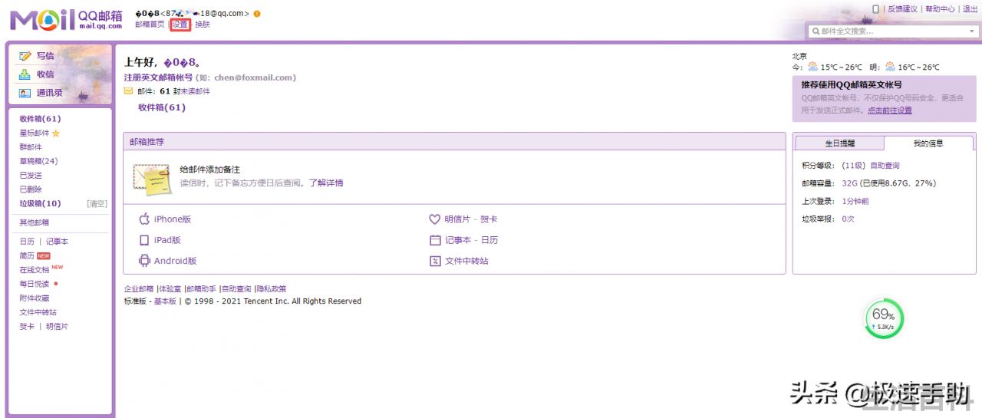The image size is (982, 418).
Task: Click the 写信 compose pencil icon
Action: [x=25, y=56]
